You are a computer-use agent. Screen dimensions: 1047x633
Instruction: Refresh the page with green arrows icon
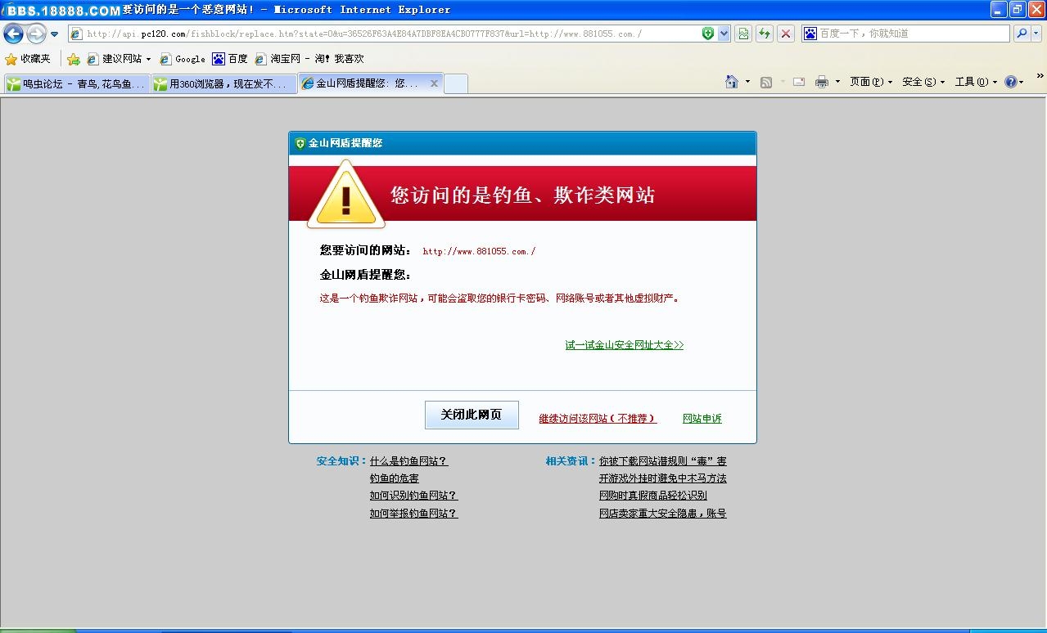pos(765,34)
